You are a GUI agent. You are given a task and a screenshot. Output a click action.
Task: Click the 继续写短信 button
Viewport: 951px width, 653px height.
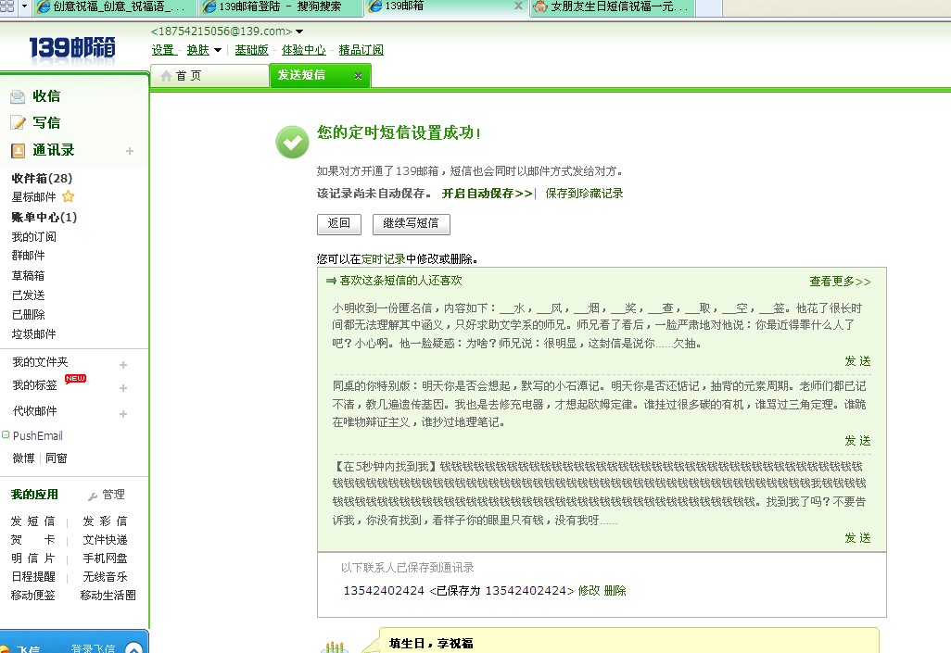coord(412,224)
